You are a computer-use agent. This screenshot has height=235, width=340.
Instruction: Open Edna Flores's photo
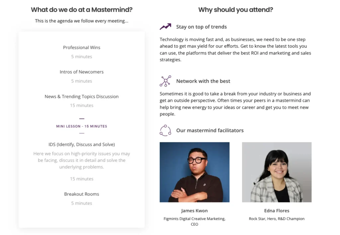[277, 172]
